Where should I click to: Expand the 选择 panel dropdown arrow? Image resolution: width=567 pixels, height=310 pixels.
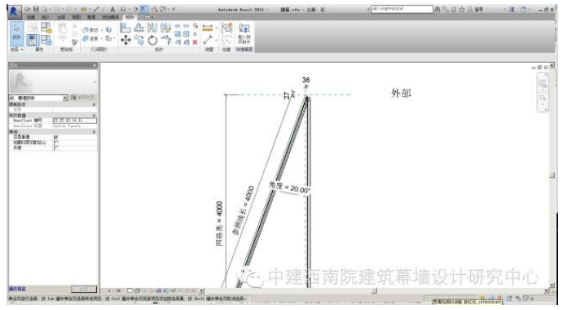[22, 49]
